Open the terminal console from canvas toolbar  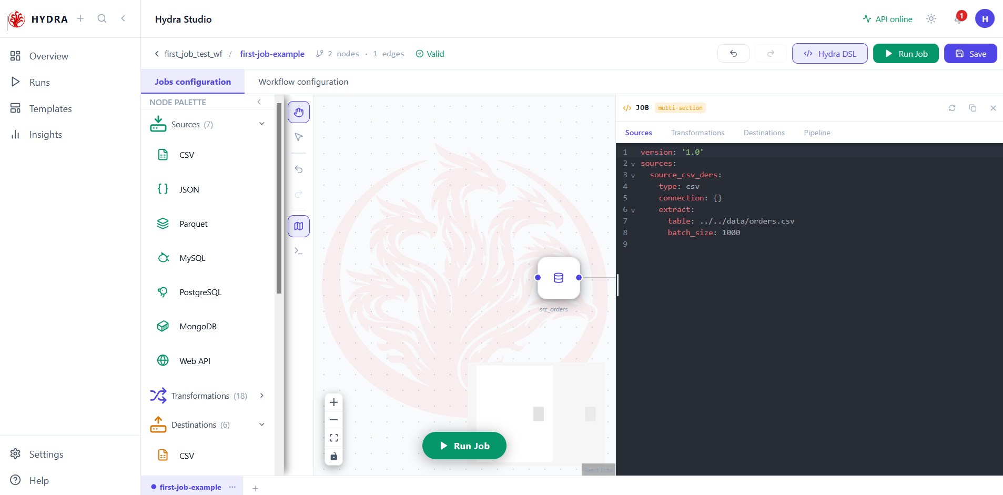pos(299,251)
